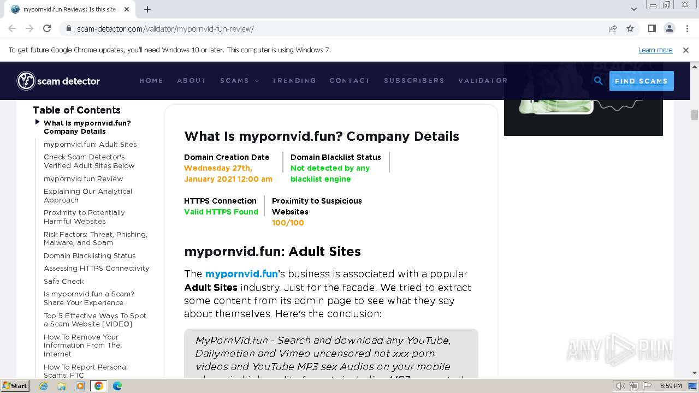Open 'How To Report Personal Scams: FTC' entry
The image size is (699, 393).
coord(86,371)
